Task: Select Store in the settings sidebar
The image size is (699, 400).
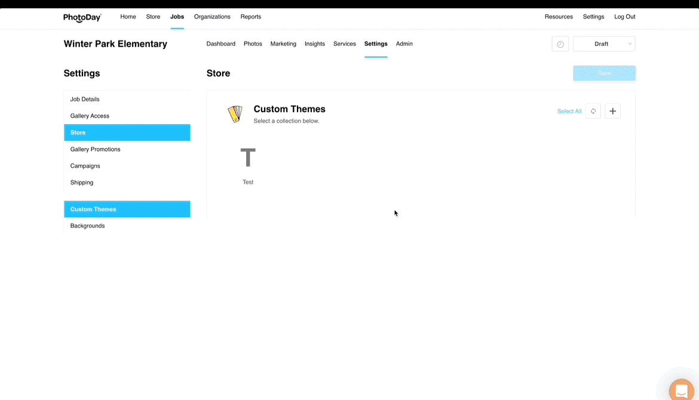Action: click(127, 133)
